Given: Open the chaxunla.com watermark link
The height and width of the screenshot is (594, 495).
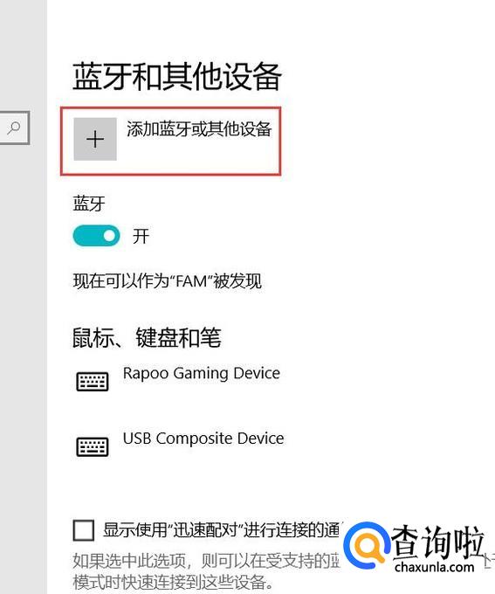Looking at the screenshot, I should pyautogui.click(x=435, y=567).
